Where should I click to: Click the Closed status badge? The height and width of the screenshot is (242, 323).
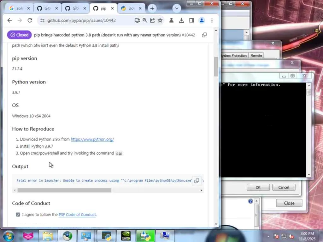click(19, 35)
